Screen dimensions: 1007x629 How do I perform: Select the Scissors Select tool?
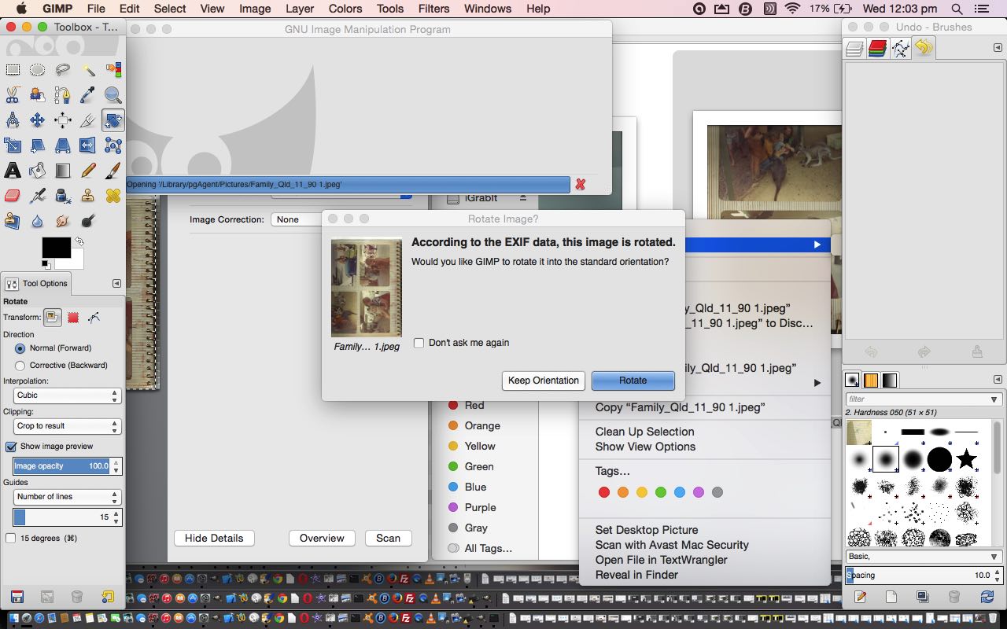tap(13, 95)
